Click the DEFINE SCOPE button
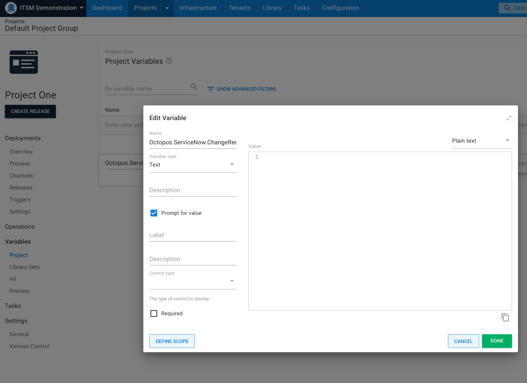The width and height of the screenshot is (527, 383). [172, 341]
